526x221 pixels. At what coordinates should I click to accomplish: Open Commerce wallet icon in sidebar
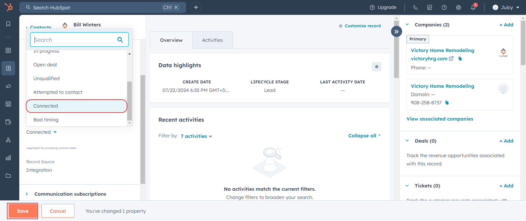tap(8, 122)
